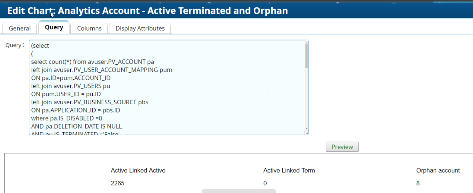
Task: Click the 2265 value in the preview
Action: [x=118, y=183]
